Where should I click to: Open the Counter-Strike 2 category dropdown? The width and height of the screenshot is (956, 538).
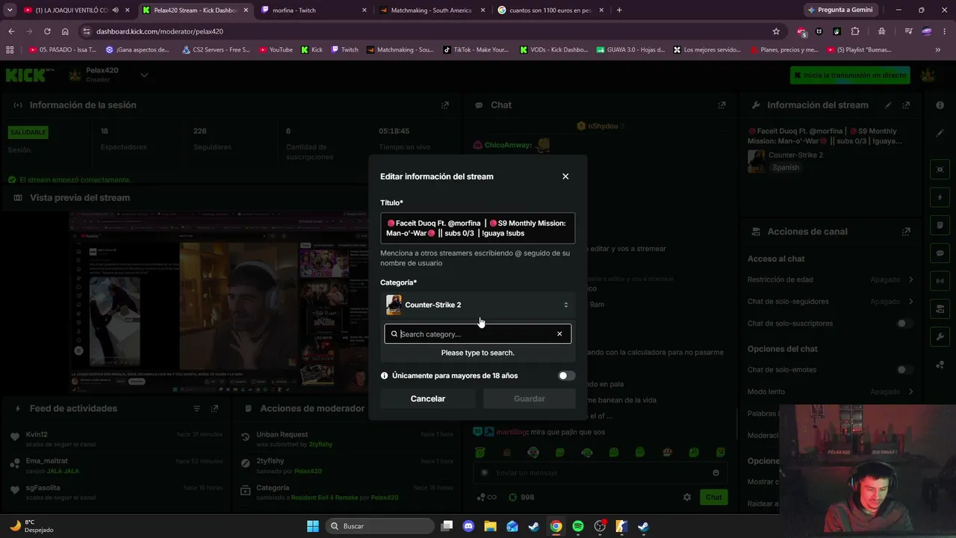point(478,305)
